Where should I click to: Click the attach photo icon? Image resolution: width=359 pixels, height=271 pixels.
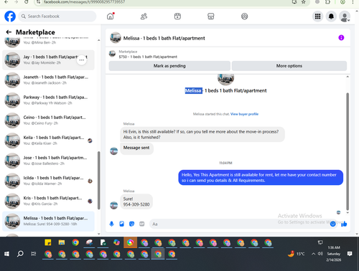(121, 224)
